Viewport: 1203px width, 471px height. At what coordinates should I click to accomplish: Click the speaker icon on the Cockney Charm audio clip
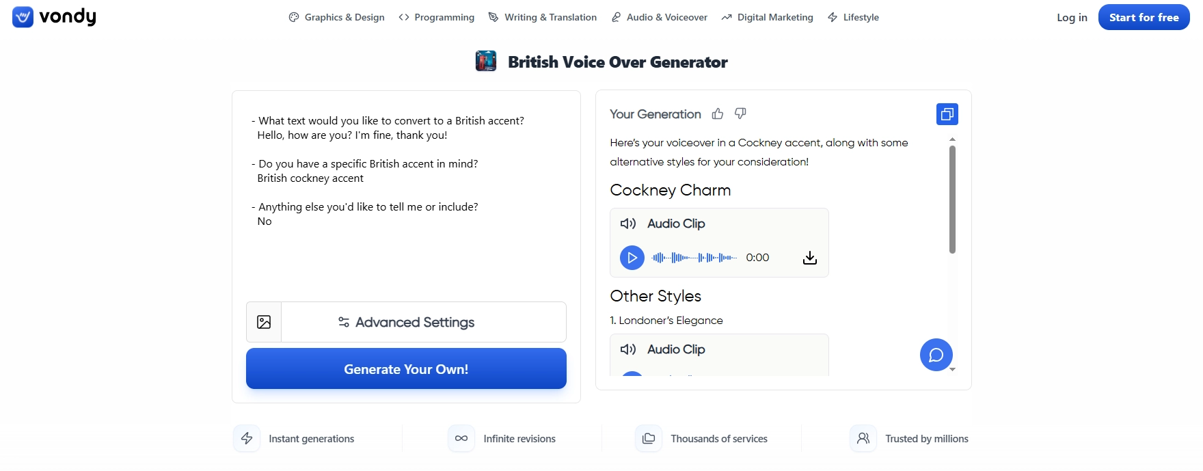coord(628,224)
